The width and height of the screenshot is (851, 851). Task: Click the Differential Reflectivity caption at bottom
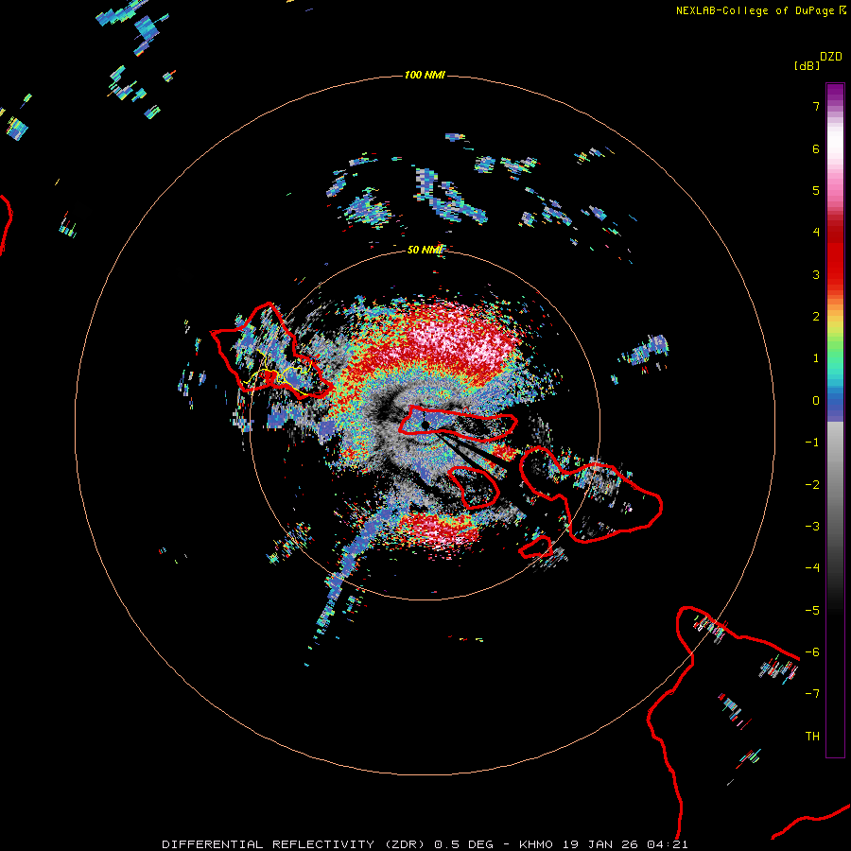pos(425,844)
